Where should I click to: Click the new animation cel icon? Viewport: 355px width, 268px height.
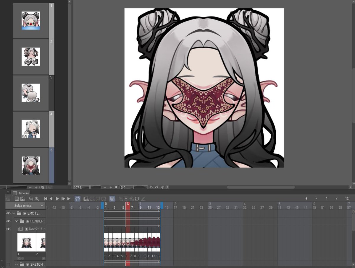point(92,199)
